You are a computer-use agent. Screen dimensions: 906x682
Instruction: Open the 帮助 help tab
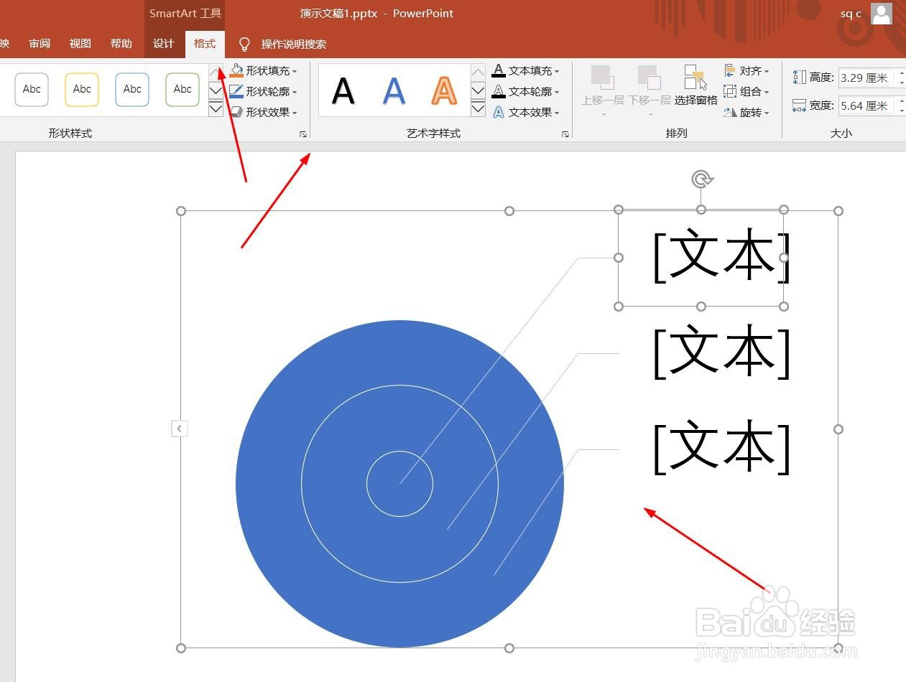pyautogui.click(x=121, y=44)
